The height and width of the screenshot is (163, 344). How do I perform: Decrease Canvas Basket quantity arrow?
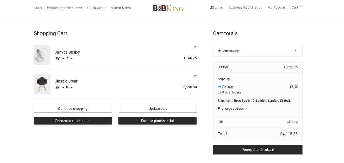coord(63,58)
